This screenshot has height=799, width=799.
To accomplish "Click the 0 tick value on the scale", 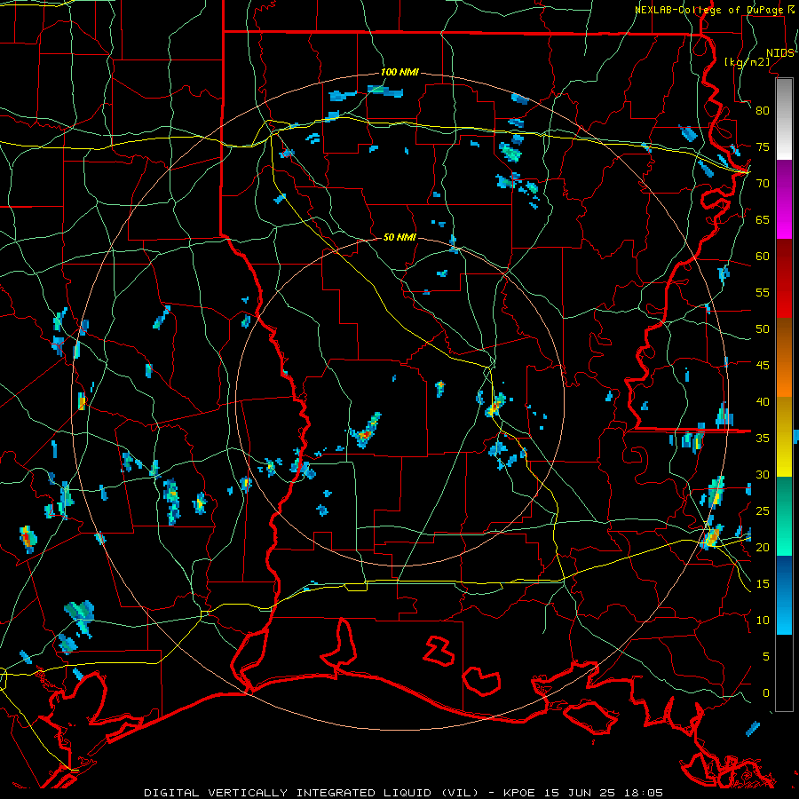I will click(x=766, y=692).
